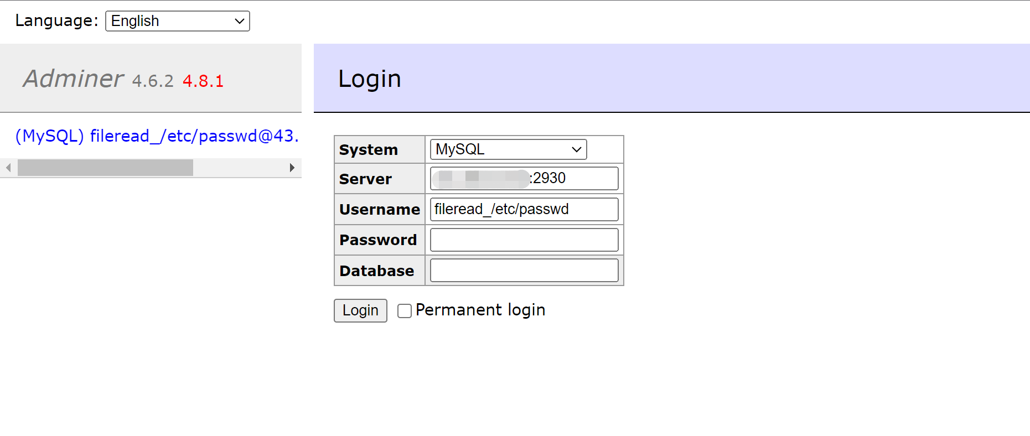This screenshot has width=1030, height=436.
Task: Click the Adminer logo title
Action: tap(73, 79)
